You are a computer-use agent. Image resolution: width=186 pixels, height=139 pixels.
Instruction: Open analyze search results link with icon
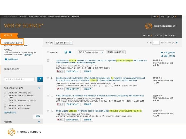[168, 53]
